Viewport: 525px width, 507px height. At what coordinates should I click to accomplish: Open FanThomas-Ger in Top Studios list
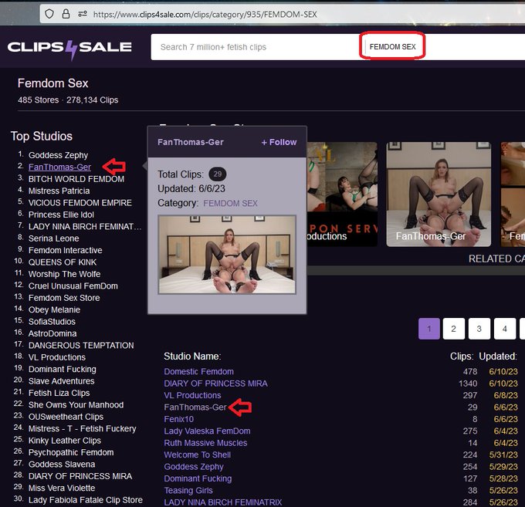[59, 167]
